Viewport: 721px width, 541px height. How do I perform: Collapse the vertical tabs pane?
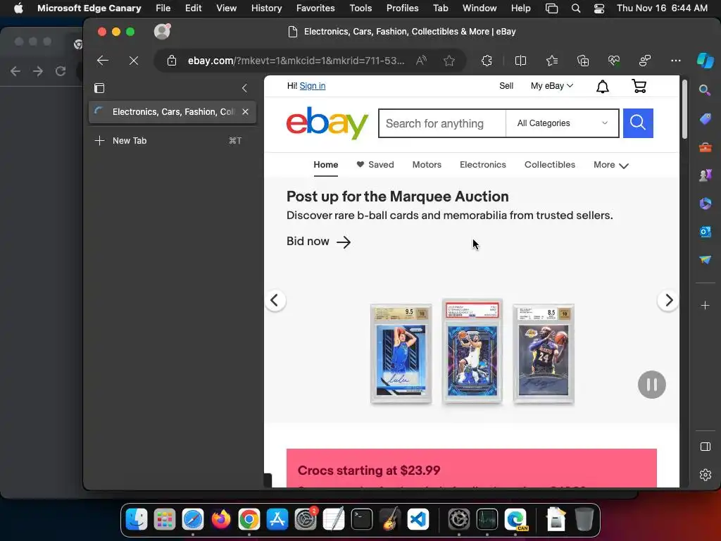[x=244, y=88]
